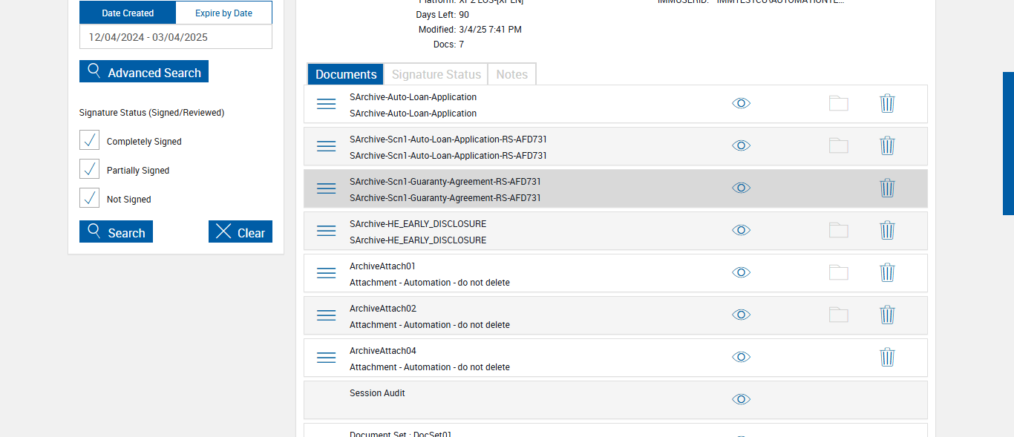Uncheck Not Signed checkbox
The height and width of the screenshot is (437, 1014).
(89, 198)
